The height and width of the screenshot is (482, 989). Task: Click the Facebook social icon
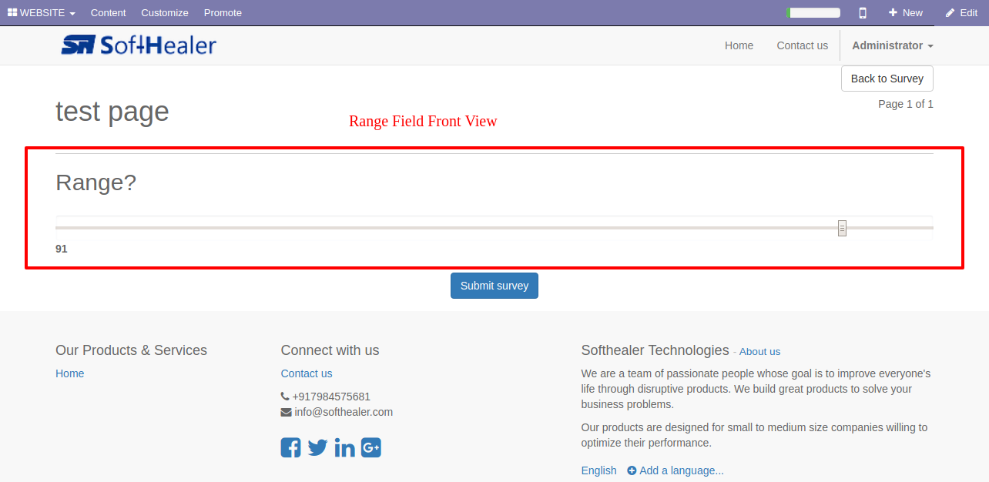pyautogui.click(x=290, y=447)
